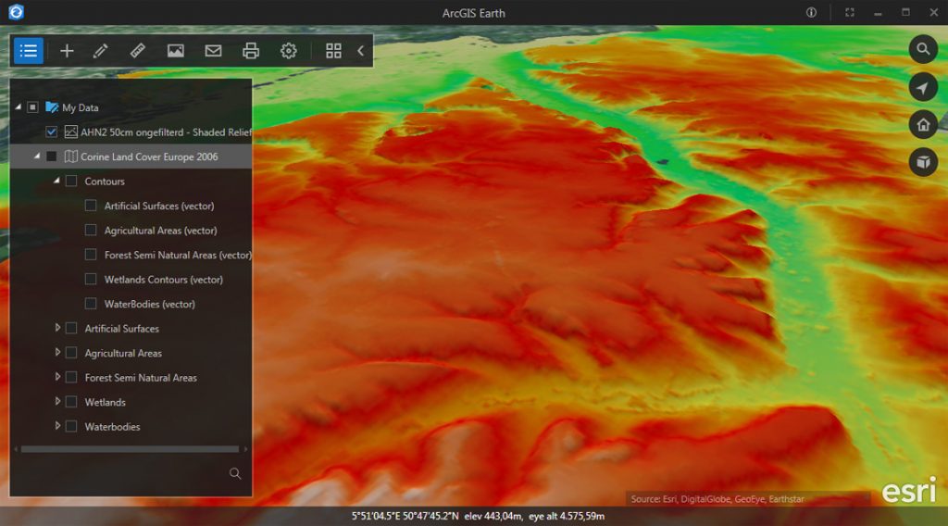The image size is (948, 526).
Task: Click the Corine Land Cover map icon
Action: pos(70,157)
